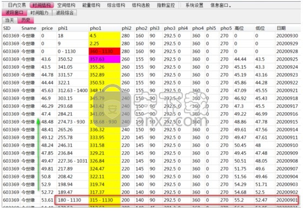Go to the 综合结构 tab
Image resolution: width=303 pixels, height=213 pixels.
[116, 5]
